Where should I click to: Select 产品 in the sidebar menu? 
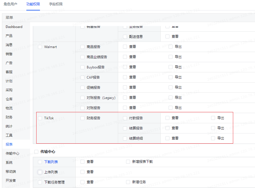[x=9, y=36]
